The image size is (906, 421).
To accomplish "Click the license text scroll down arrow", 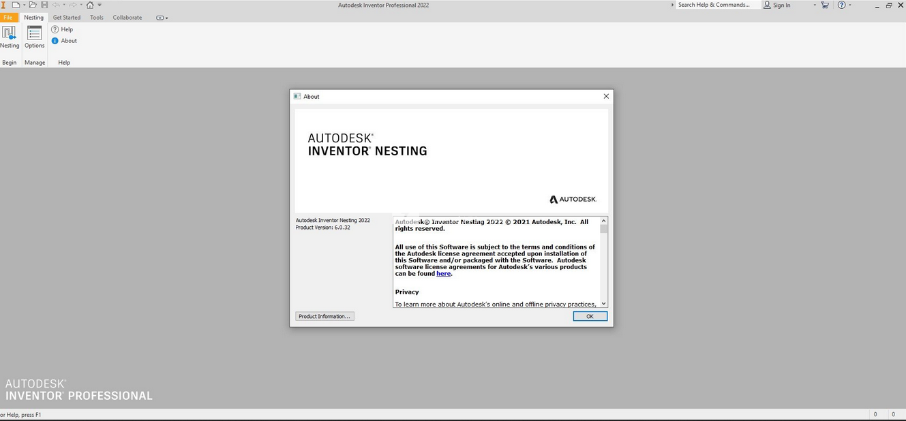I will pyautogui.click(x=603, y=304).
